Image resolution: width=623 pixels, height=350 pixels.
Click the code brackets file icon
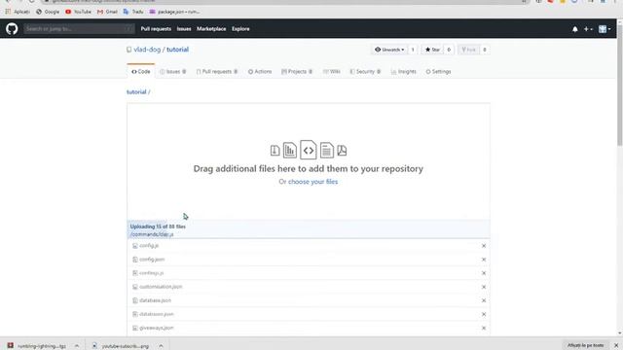(309, 150)
